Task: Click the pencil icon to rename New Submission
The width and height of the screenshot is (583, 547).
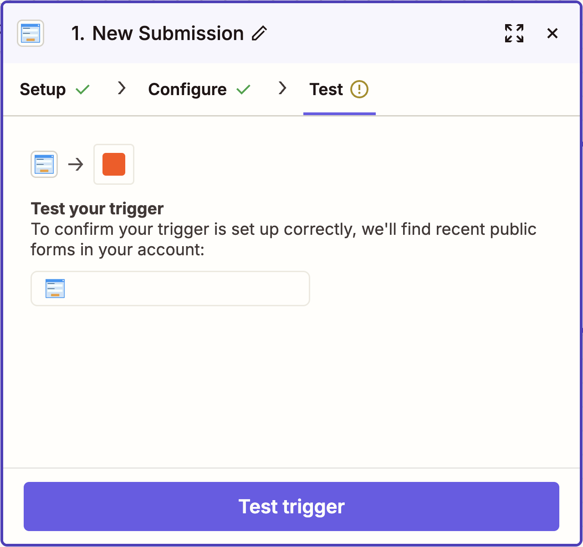Action: 259,33
